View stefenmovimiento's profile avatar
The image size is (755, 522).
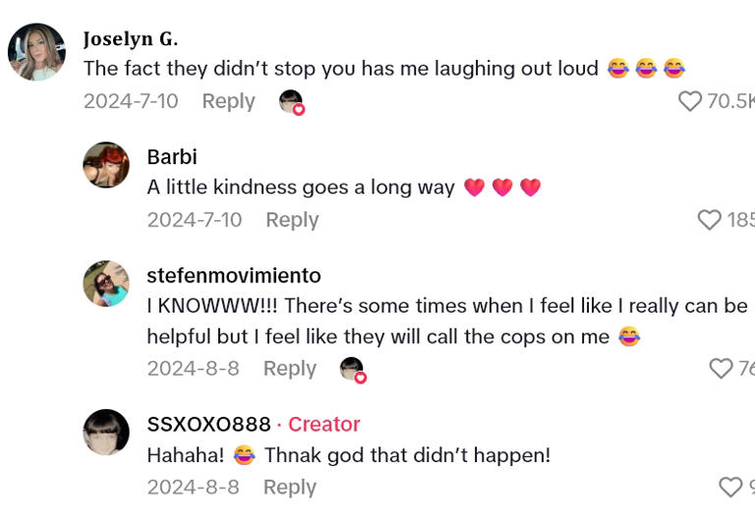[x=106, y=284]
